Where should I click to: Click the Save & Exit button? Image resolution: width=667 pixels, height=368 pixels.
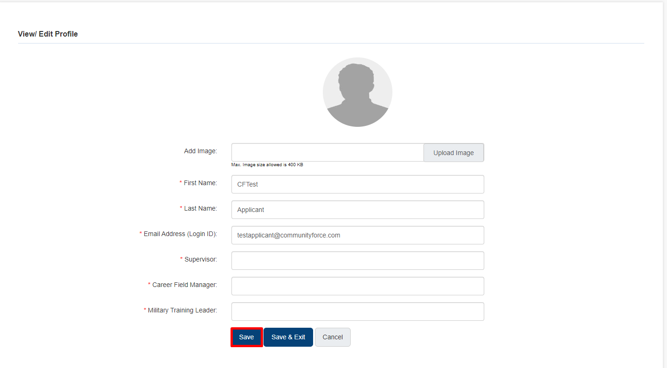coord(289,337)
